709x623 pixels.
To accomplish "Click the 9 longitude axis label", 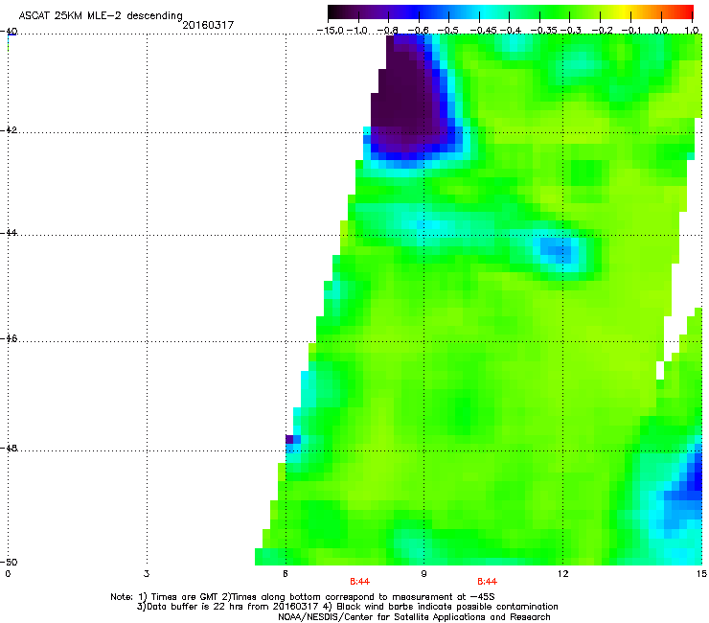I will point(423,574).
